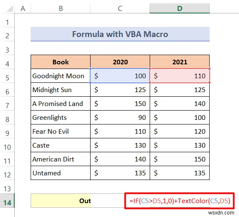Image resolution: width=239 pixels, height=217 pixels.
Task: Select the 2021 column header cell
Action: 179,62
